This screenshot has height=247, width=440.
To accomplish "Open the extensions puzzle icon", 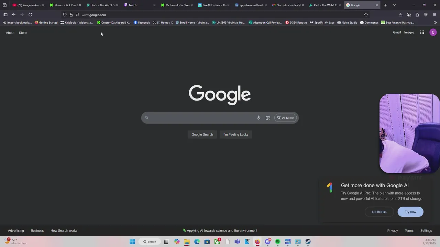I will [x=417, y=15].
